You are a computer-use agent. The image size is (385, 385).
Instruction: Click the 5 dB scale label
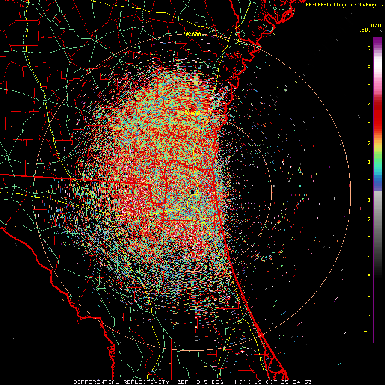(x=369, y=86)
